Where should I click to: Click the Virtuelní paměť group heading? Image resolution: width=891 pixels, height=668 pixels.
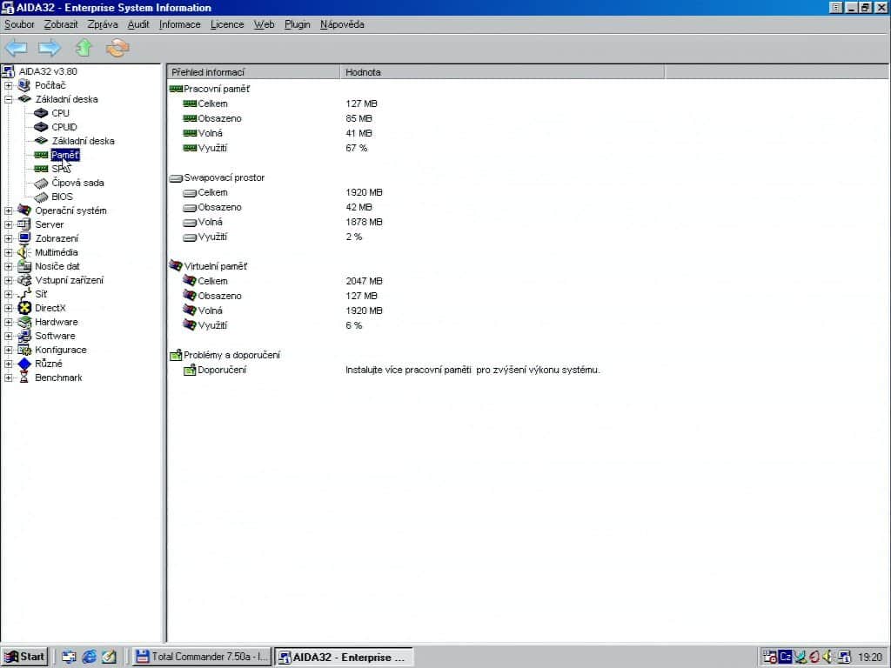[x=216, y=266]
